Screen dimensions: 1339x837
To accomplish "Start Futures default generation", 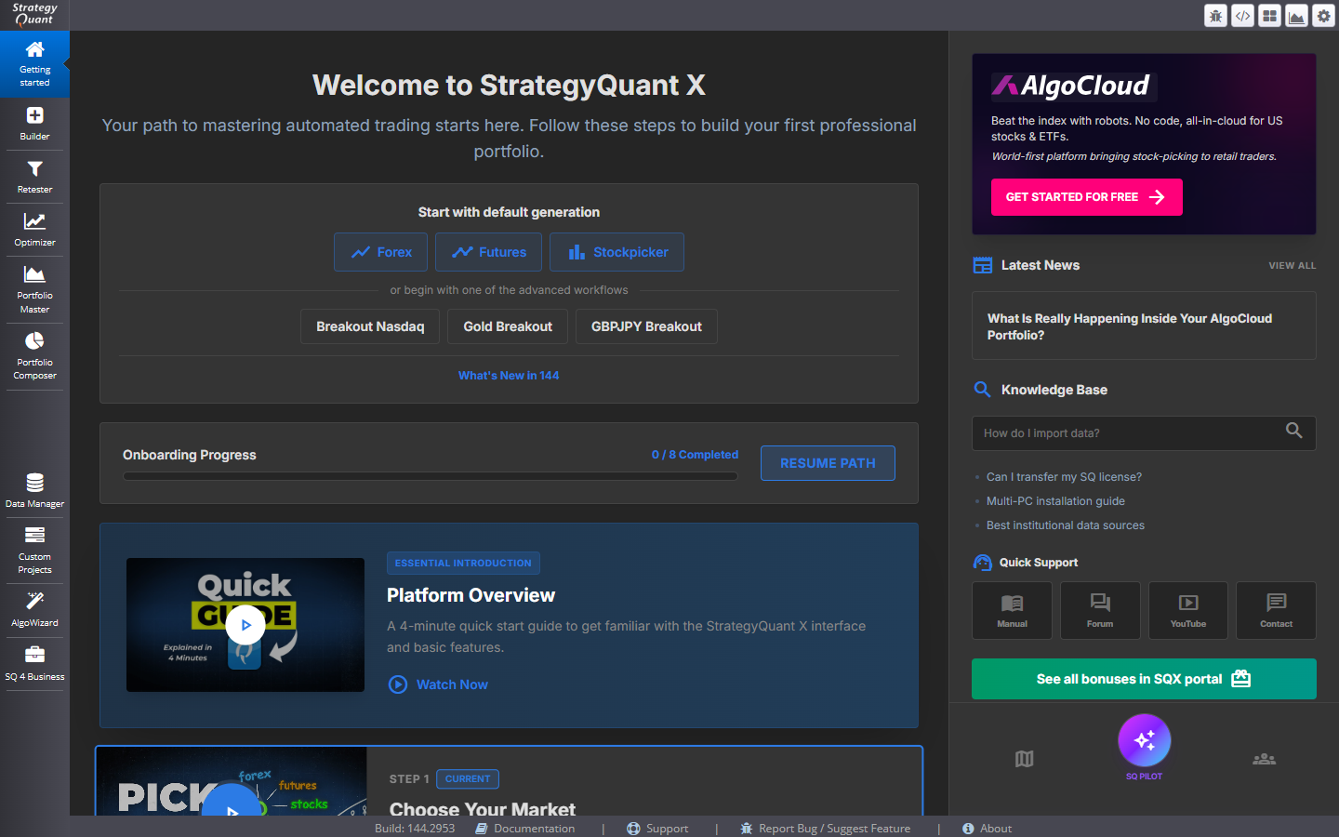I will tap(488, 252).
